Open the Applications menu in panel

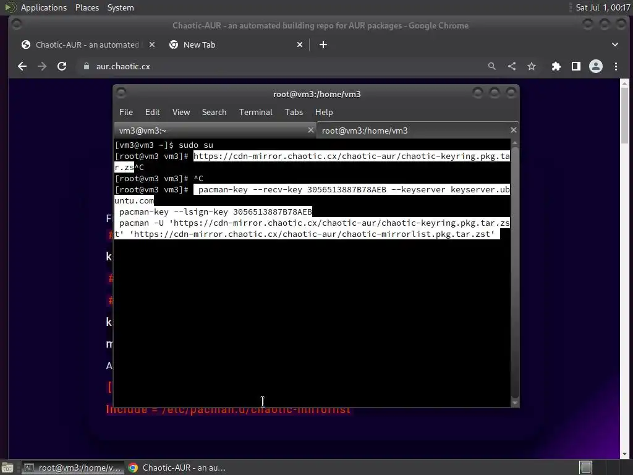[x=44, y=7]
